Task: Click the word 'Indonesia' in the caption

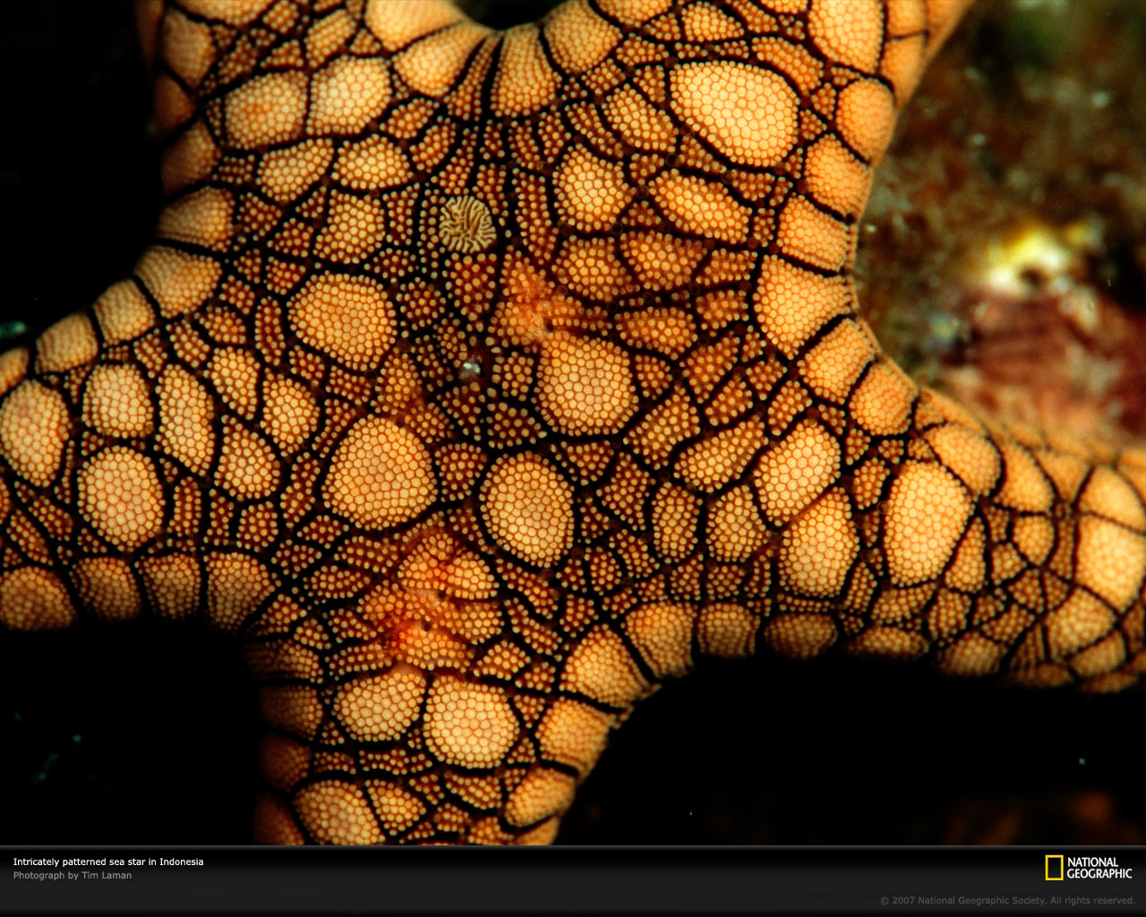Action: 182,861
